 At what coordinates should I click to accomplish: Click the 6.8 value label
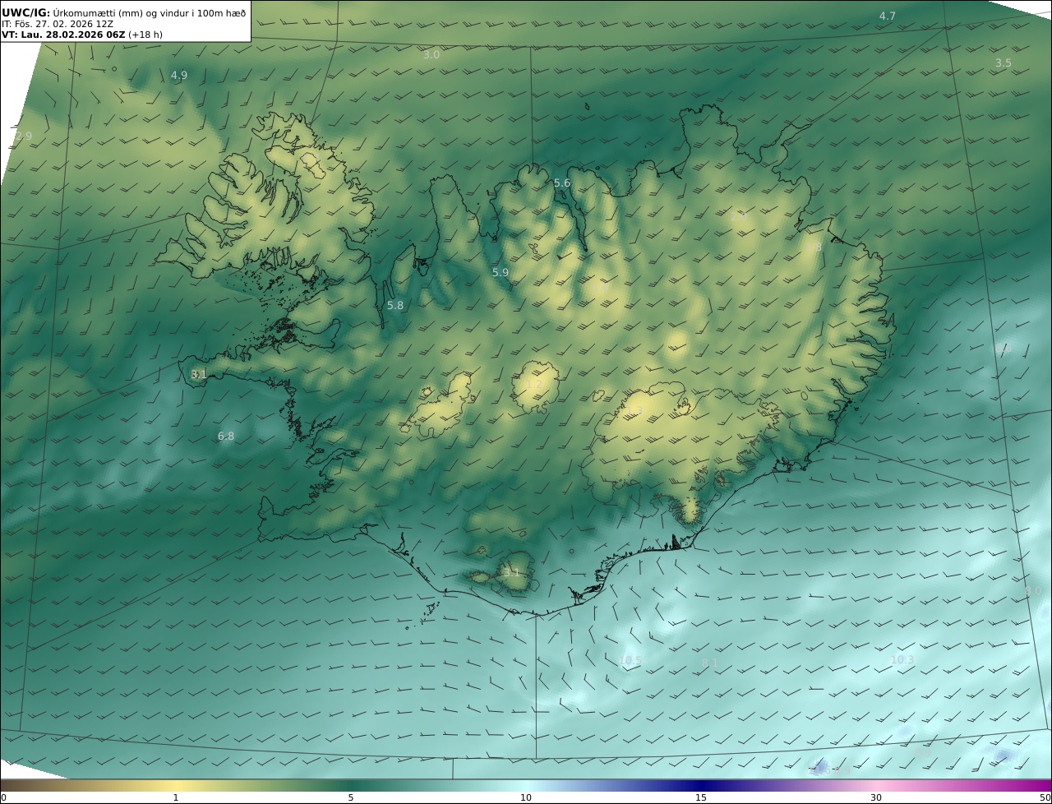[226, 437]
